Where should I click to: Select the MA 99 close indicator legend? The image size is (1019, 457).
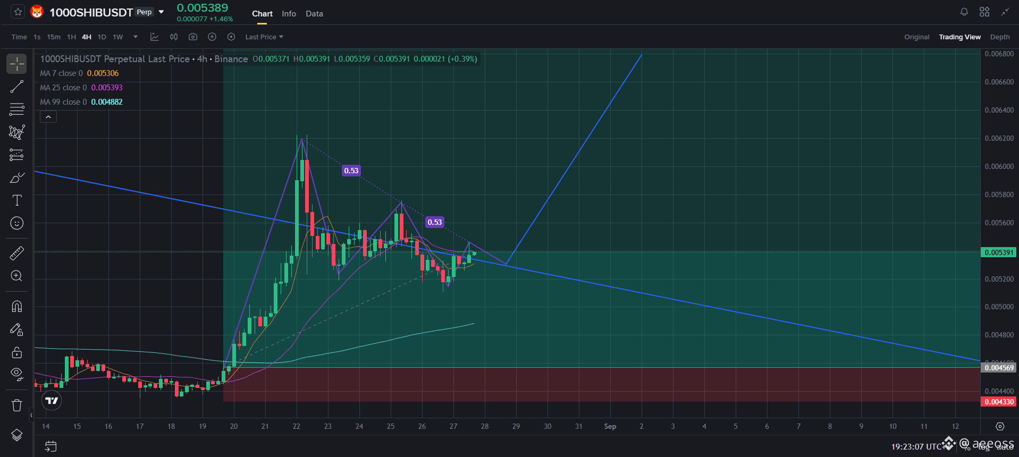coord(81,102)
